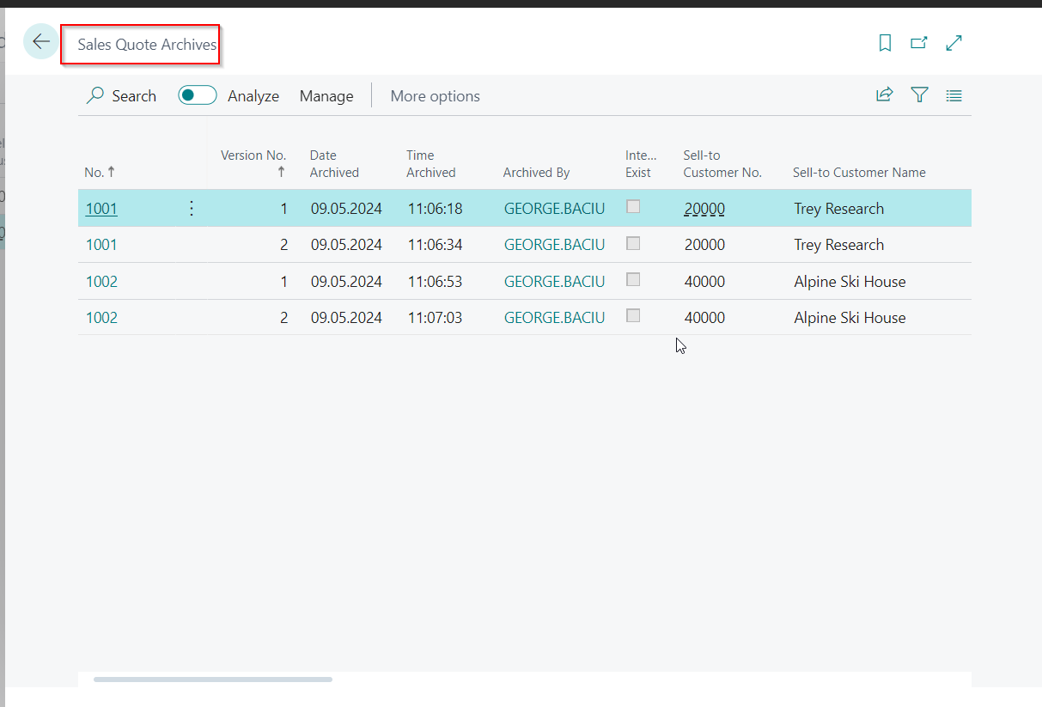Click date 09.05.2024 in the 11:06:53 row
The width and height of the screenshot is (1042, 707).
click(346, 282)
